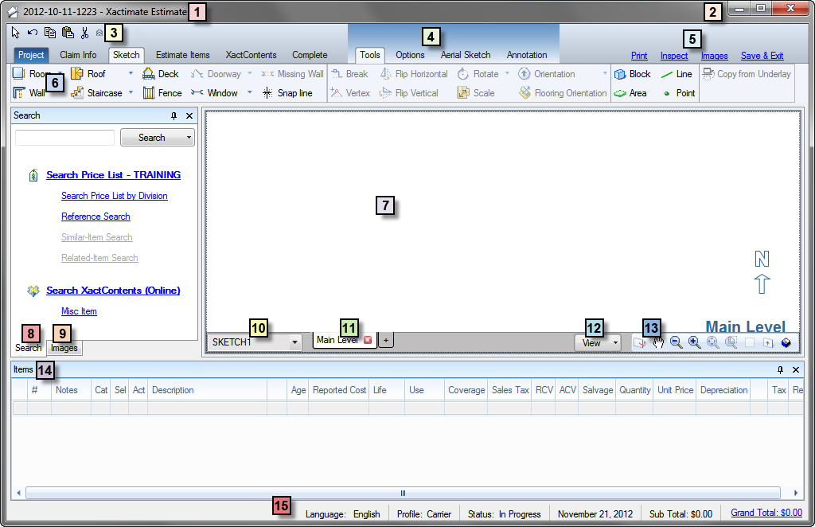Click Copy from Underlay
Screen dimensions: 815x527
pos(747,74)
